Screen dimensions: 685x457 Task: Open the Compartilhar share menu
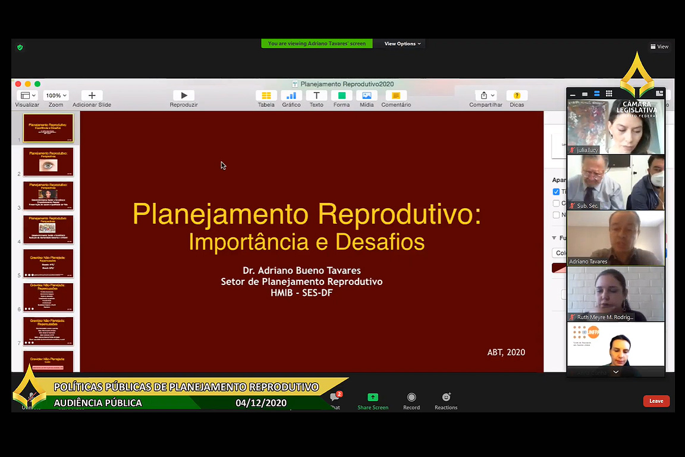tap(486, 96)
